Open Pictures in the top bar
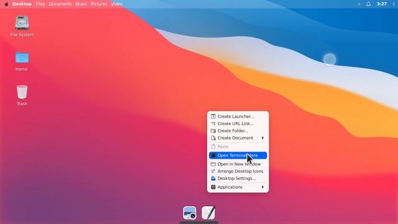This screenshot has height=224, width=398. click(99, 4)
